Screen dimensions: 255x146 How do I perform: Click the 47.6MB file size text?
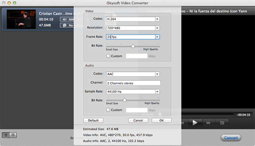click(x=45, y=25)
